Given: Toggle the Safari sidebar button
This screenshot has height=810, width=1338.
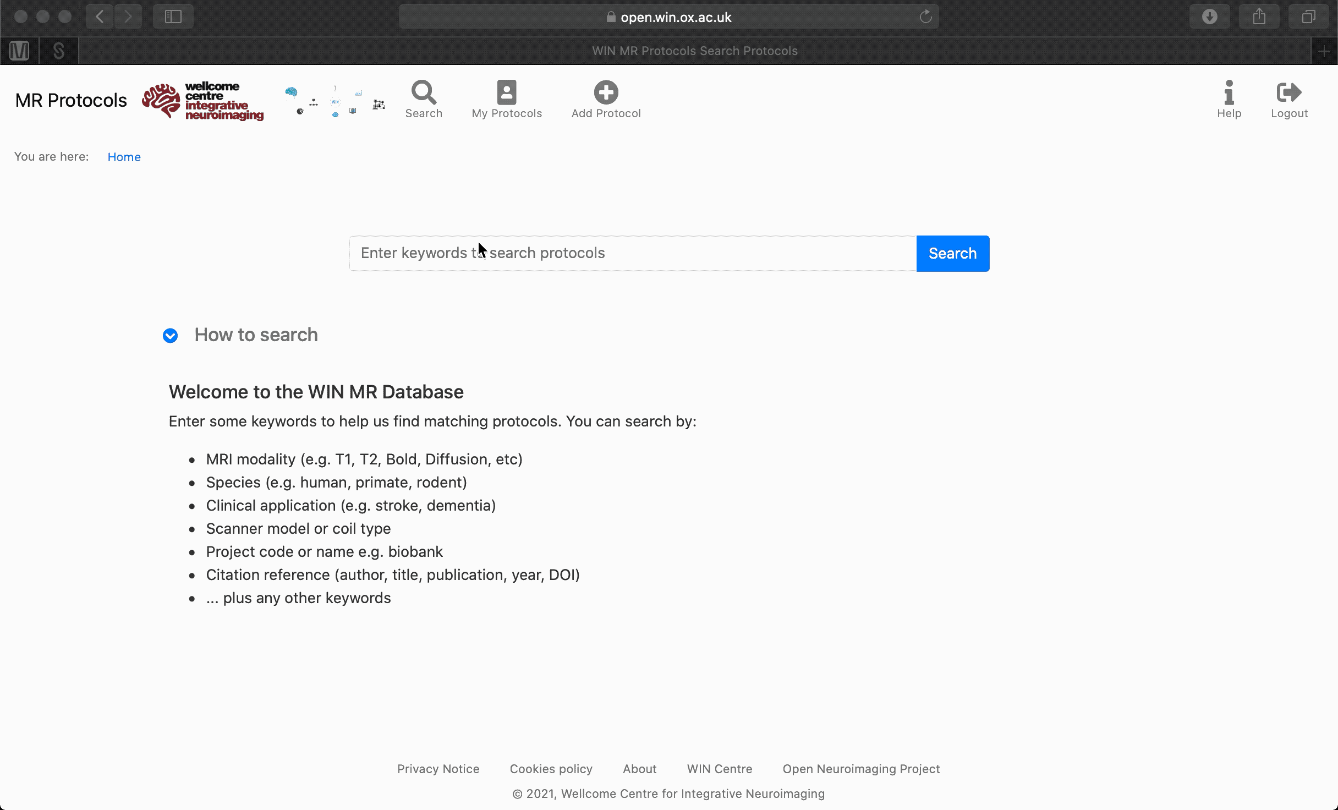Looking at the screenshot, I should tap(173, 17).
